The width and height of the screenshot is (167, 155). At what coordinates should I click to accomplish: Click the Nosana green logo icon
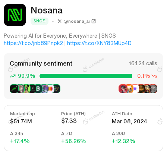click(15, 15)
